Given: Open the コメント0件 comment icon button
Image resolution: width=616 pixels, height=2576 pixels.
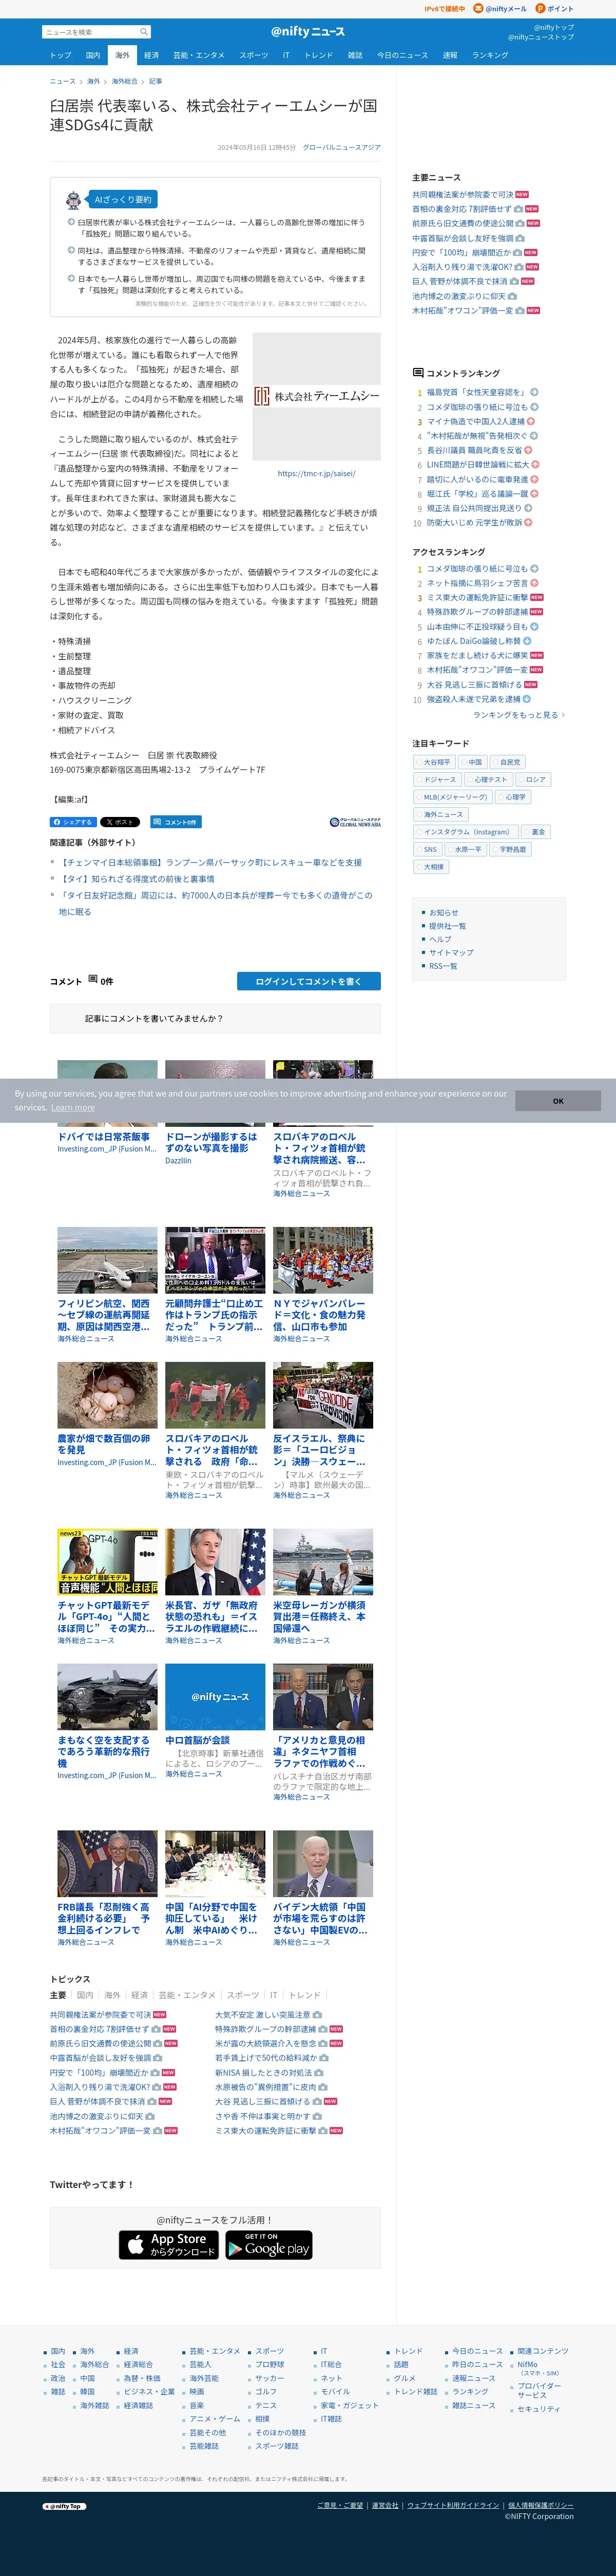Looking at the screenshot, I should click(x=176, y=822).
